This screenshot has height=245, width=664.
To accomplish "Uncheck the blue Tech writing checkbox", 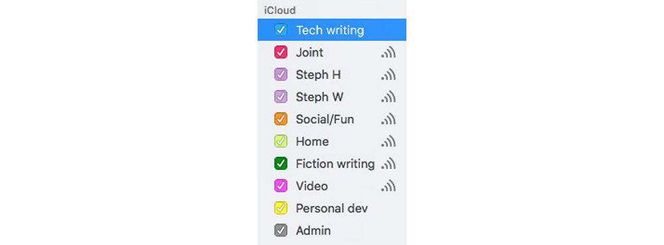I will (281, 30).
